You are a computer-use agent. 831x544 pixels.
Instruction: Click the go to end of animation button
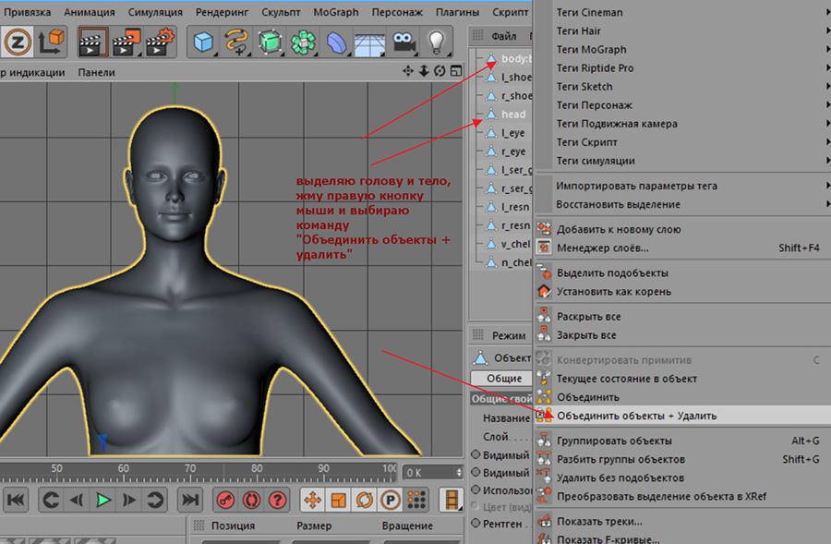pos(189,501)
